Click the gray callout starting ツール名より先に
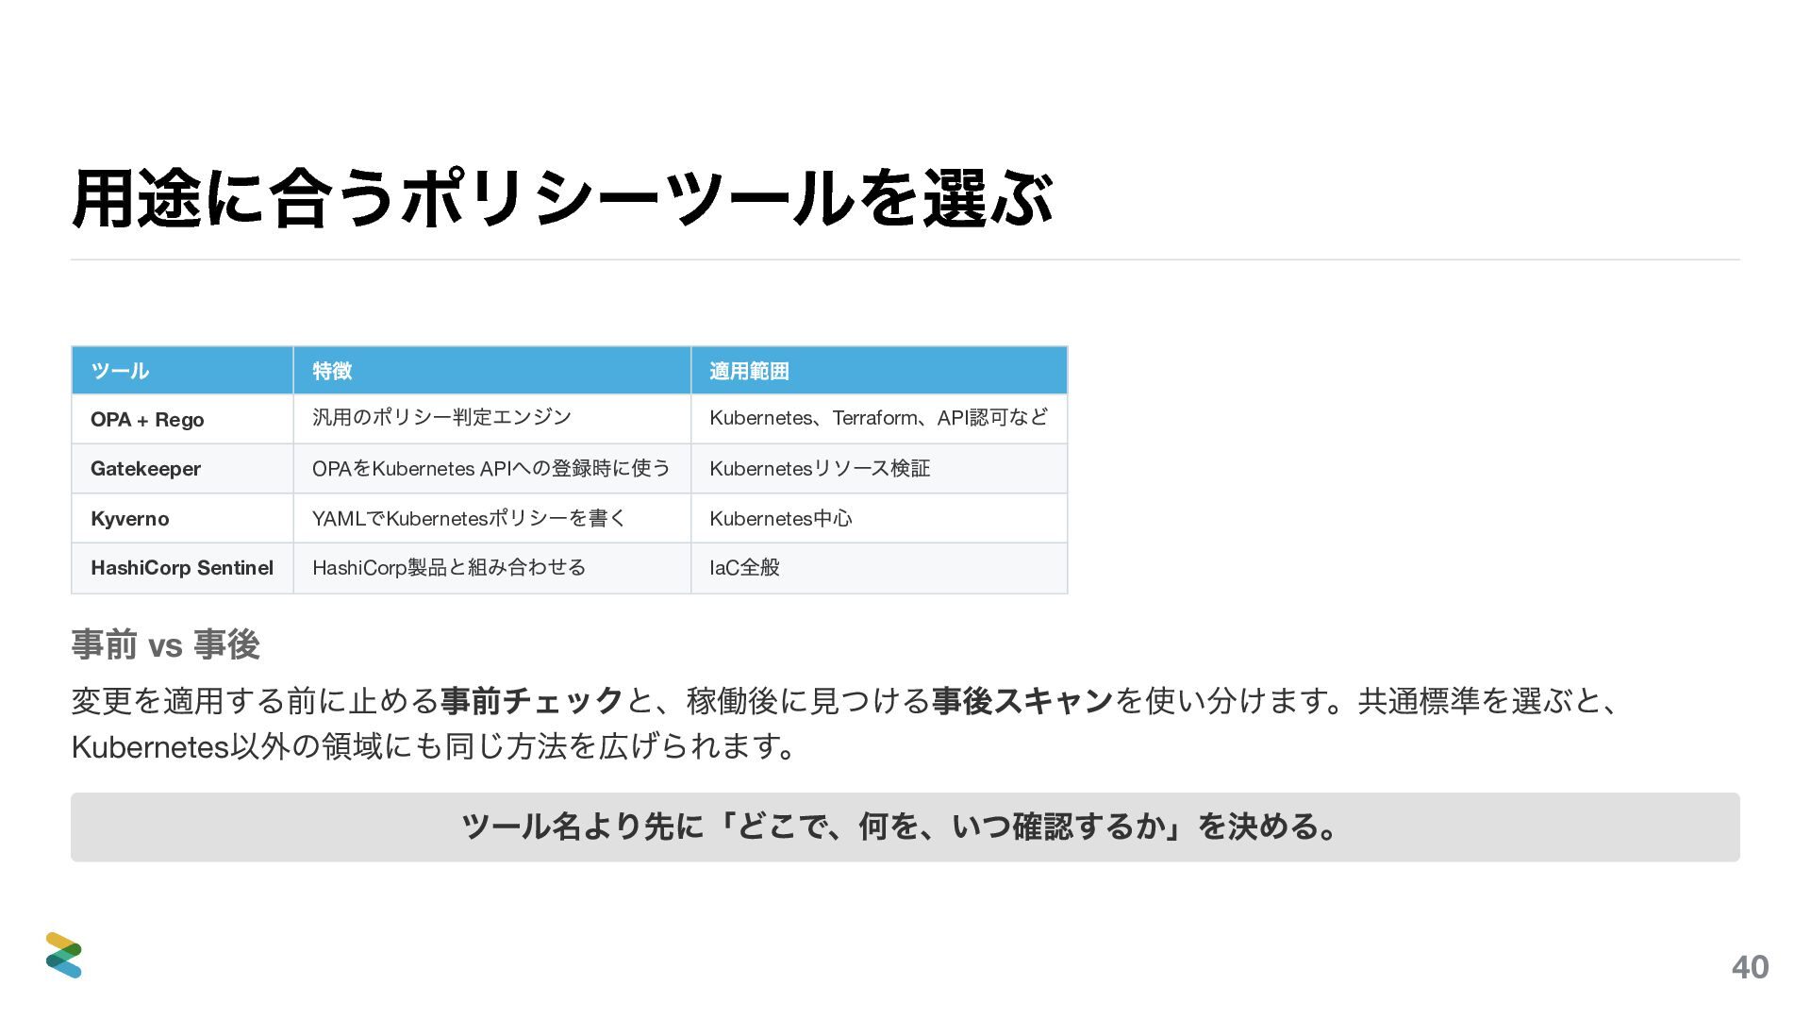The width and height of the screenshot is (1811, 1019). pyautogui.click(x=905, y=827)
